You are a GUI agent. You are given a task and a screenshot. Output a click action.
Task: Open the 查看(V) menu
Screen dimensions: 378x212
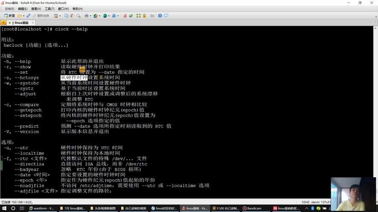(x=36, y=8)
